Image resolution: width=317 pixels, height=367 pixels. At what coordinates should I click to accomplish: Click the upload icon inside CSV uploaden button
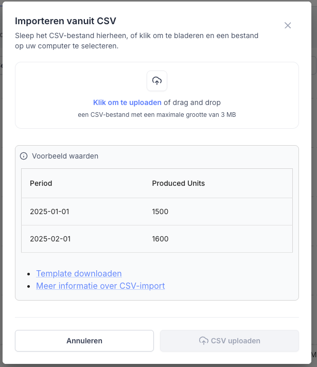coord(203,341)
